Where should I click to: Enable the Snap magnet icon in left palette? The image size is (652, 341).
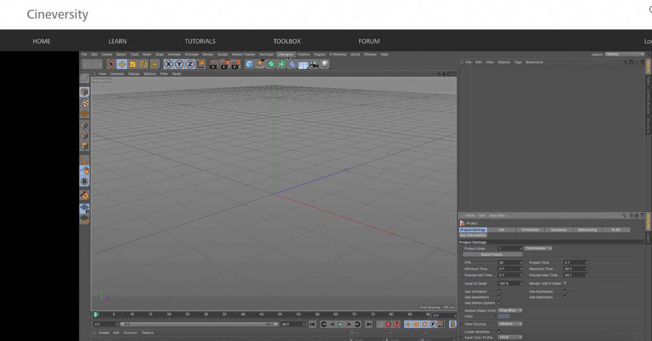tap(84, 194)
